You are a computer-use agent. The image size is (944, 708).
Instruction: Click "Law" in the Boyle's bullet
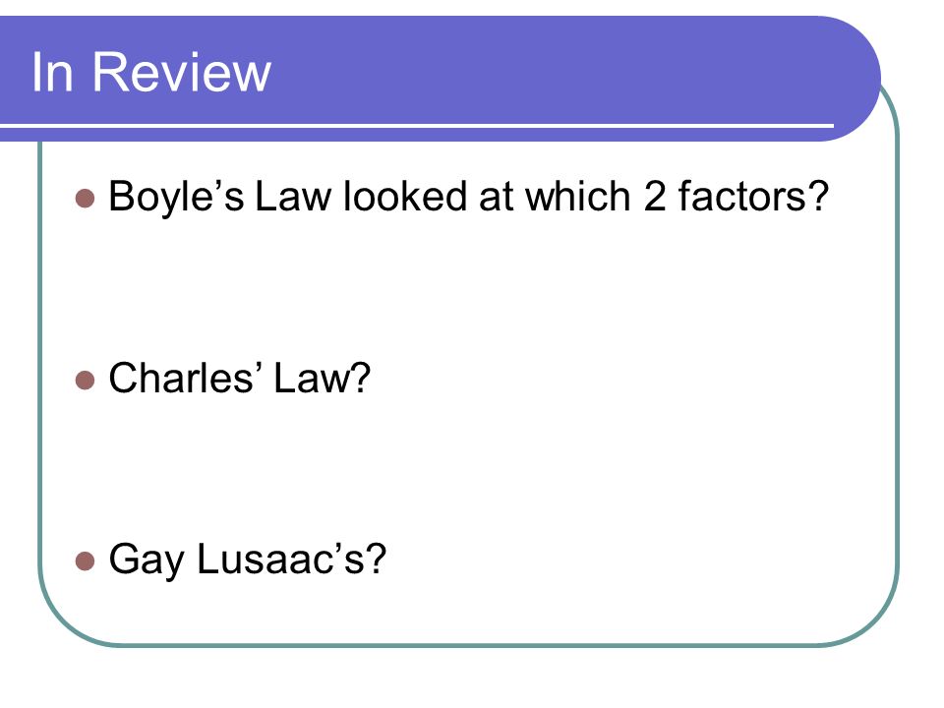click(293, 197)
